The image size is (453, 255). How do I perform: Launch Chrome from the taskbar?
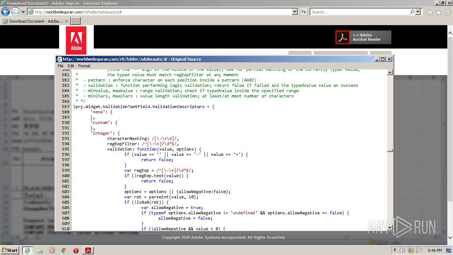point(64,250)
